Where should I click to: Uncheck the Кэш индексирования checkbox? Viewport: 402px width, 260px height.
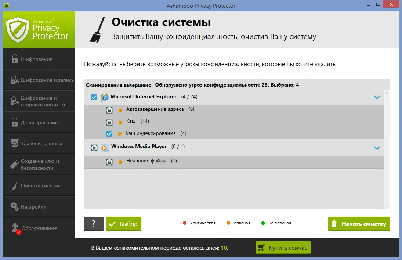(x=109, y=134)
